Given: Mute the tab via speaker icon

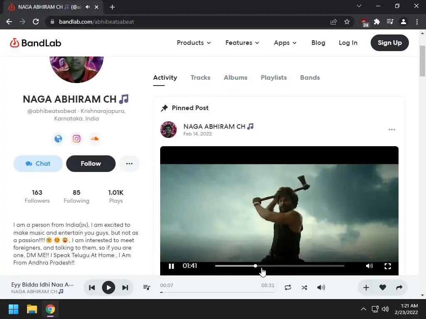Looking at the screenshot, I should (x=87, y=7).
